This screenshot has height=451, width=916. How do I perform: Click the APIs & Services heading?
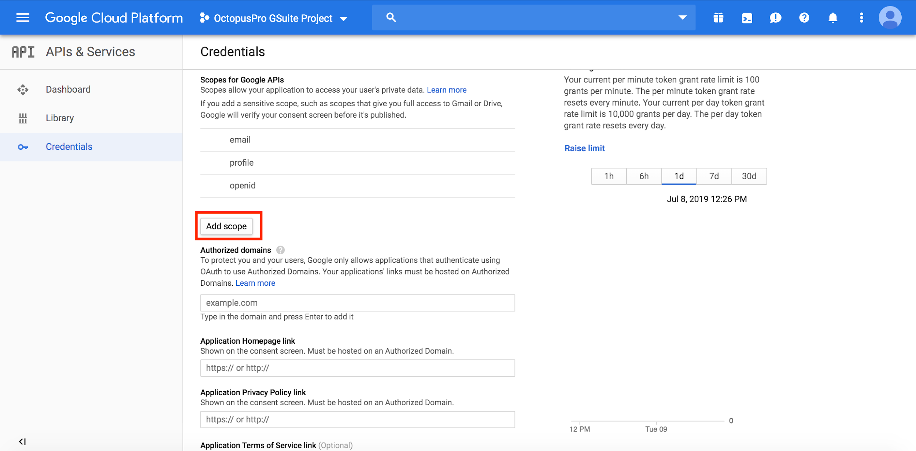[x=91, y=52]
